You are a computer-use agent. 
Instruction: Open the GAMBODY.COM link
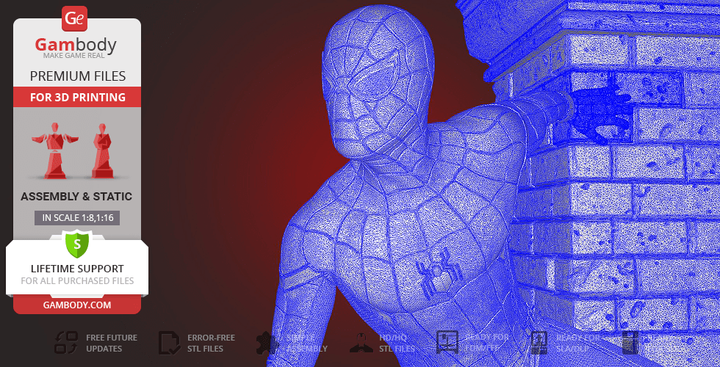click(x=76, y=305)
